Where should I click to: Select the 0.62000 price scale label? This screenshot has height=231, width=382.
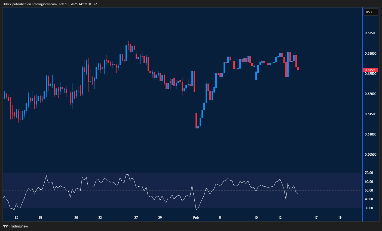370,94
